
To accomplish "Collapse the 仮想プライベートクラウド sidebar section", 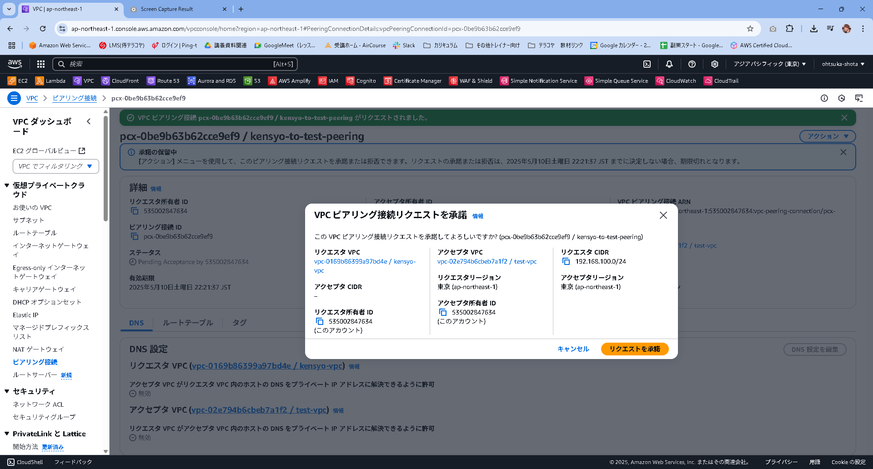I will point(6,185).
